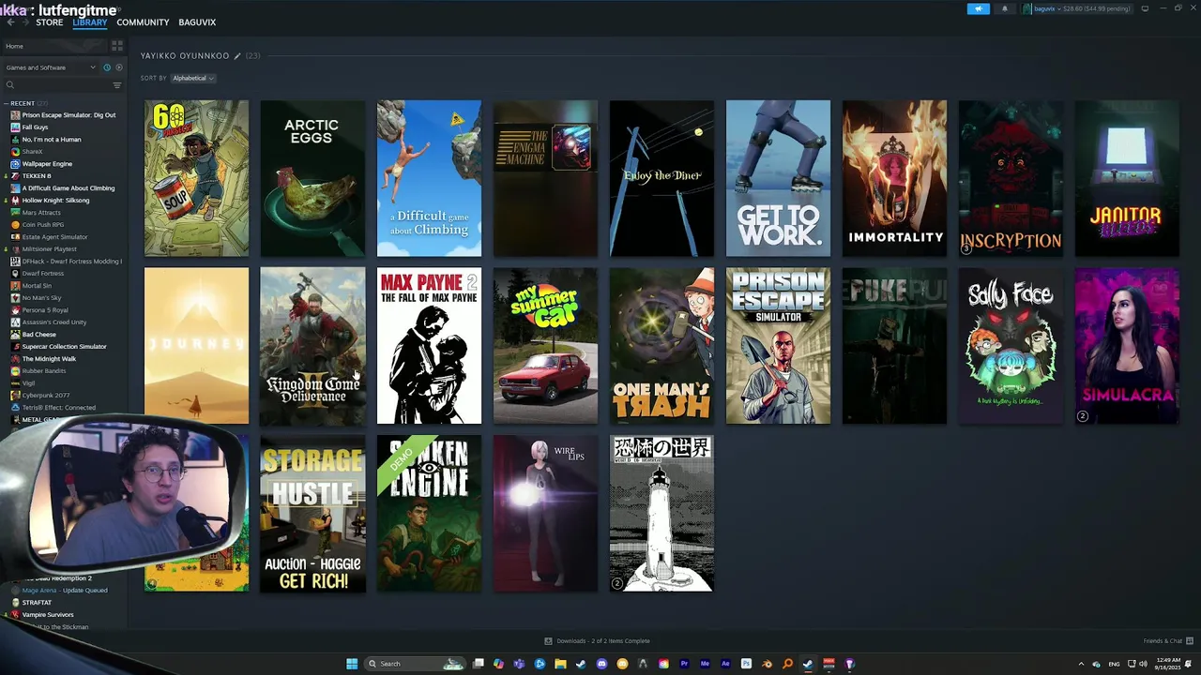Open the Sally Face game cover
Screen dimensions: 1201x675
point(1011,346)
